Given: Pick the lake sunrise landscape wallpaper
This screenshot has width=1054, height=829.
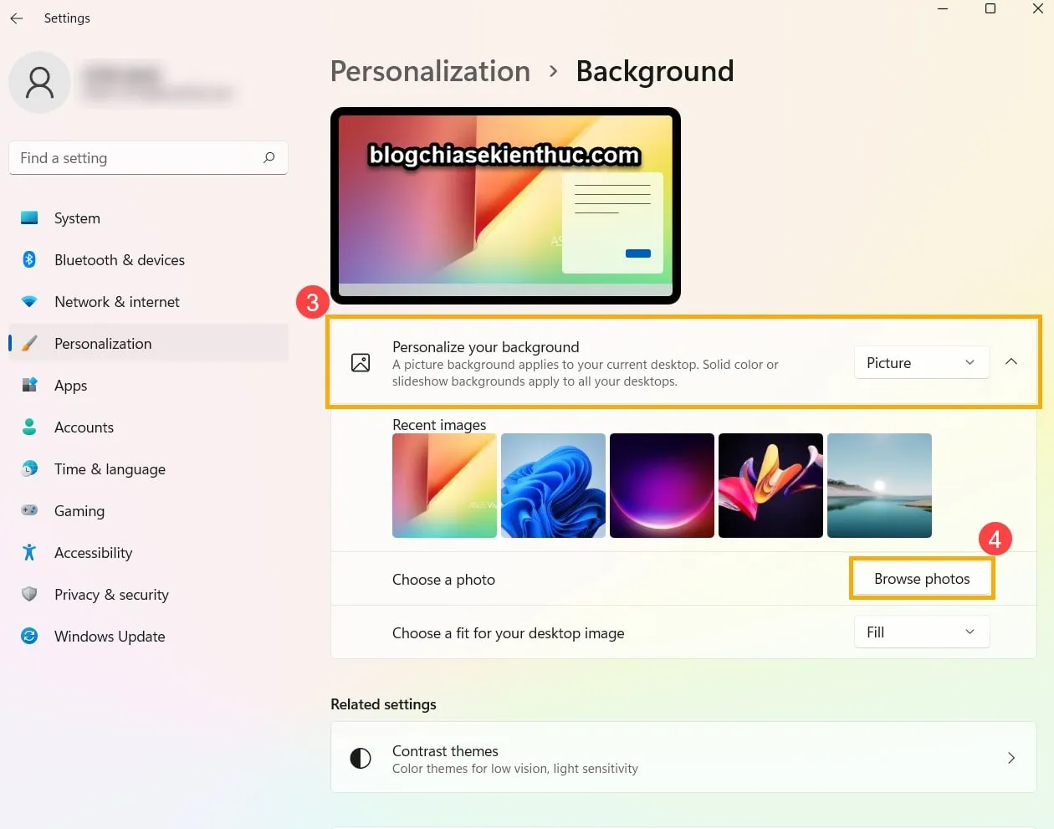Looking at the screenshot, I should tap(879, 485).
